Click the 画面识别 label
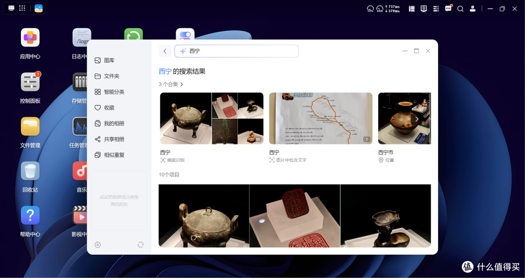This screenshot has height=278, width=525. 176,160
